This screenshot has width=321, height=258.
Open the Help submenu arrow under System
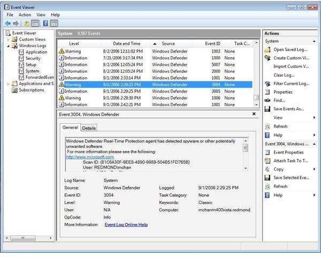[314, 135]
